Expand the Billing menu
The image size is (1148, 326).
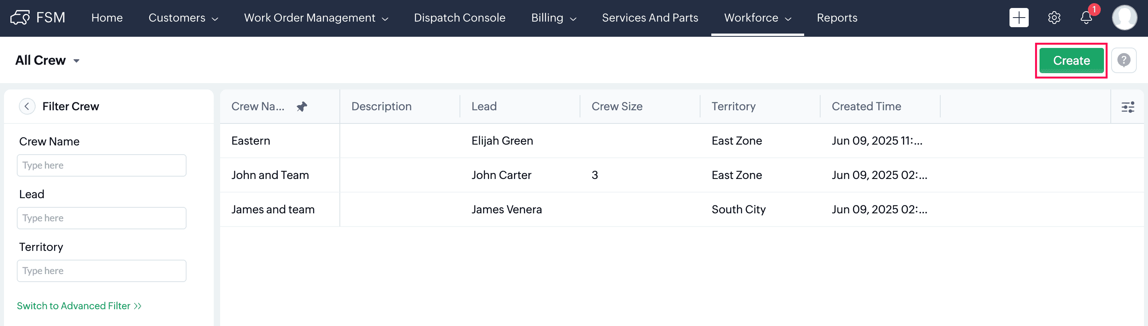coord(554,18)
